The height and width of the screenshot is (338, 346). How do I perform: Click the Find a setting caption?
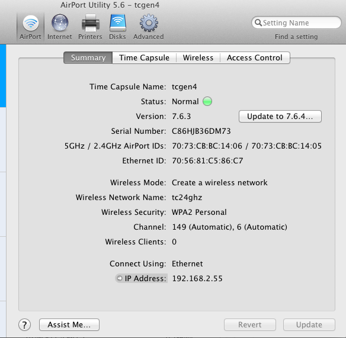coord(296,37)
